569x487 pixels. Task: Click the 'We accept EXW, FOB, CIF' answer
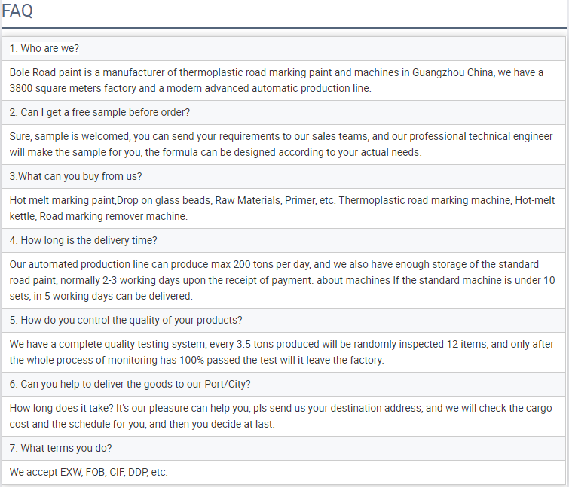pyautogui.click(x=89, y=472)
